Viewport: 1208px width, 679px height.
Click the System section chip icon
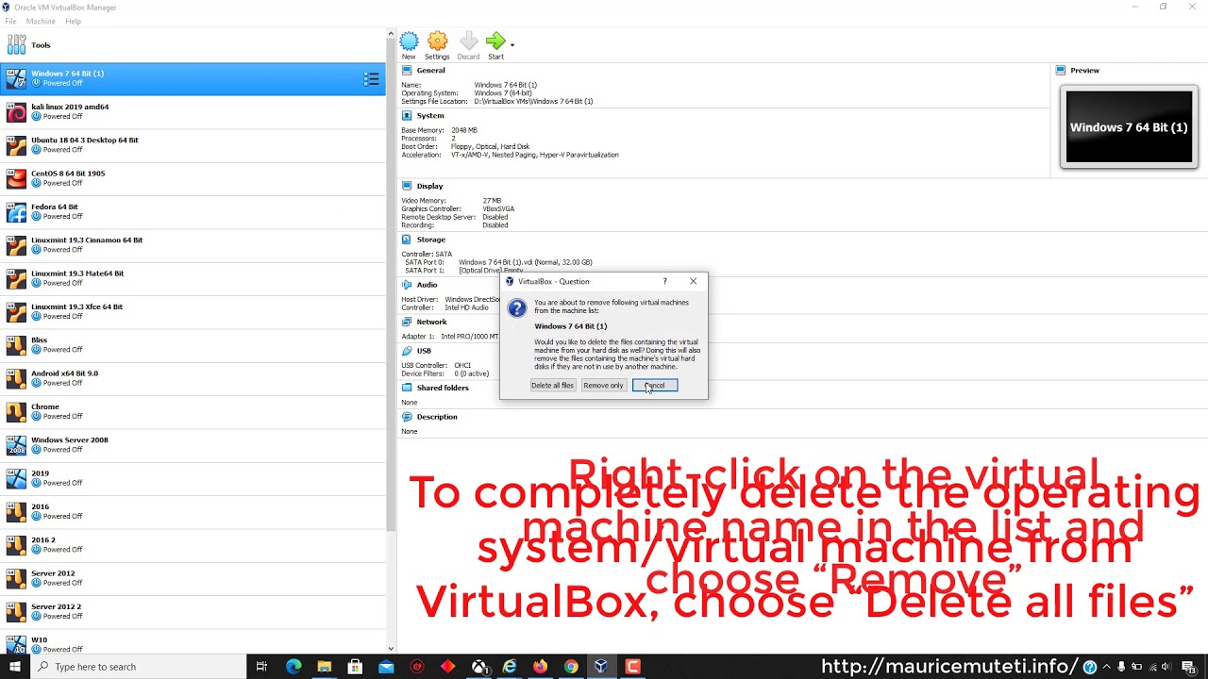point(407,115)
